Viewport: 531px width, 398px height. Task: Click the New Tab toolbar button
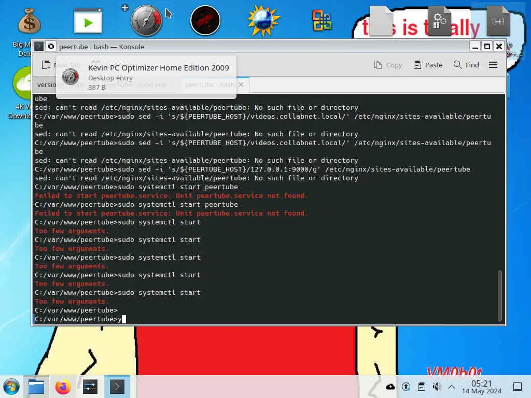point(61,65)
